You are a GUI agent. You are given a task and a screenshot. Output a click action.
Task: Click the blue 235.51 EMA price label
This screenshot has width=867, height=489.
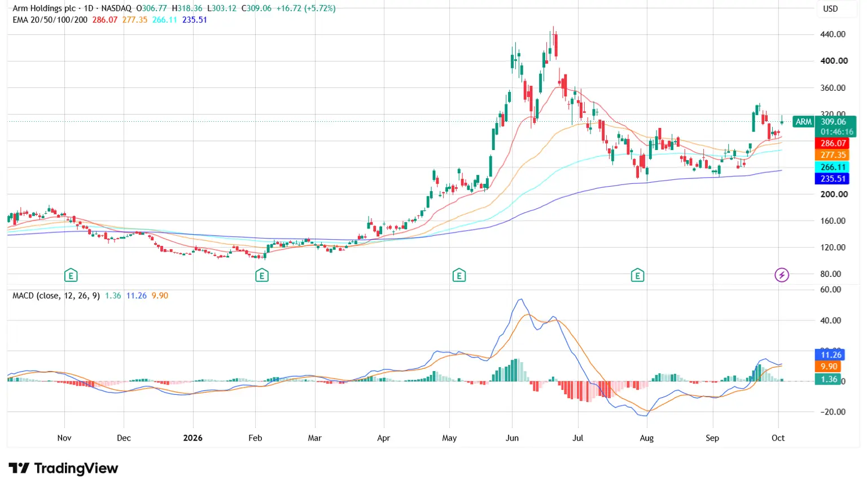(x=833, y=179)
